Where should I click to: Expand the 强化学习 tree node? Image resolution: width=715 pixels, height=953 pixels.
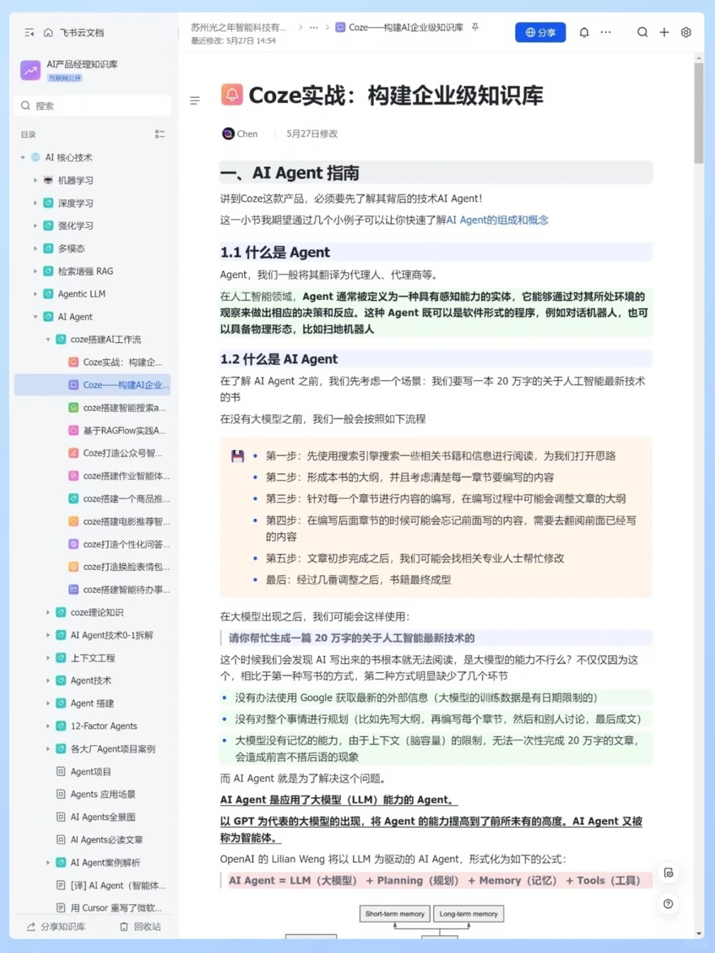tap(35, 226)
